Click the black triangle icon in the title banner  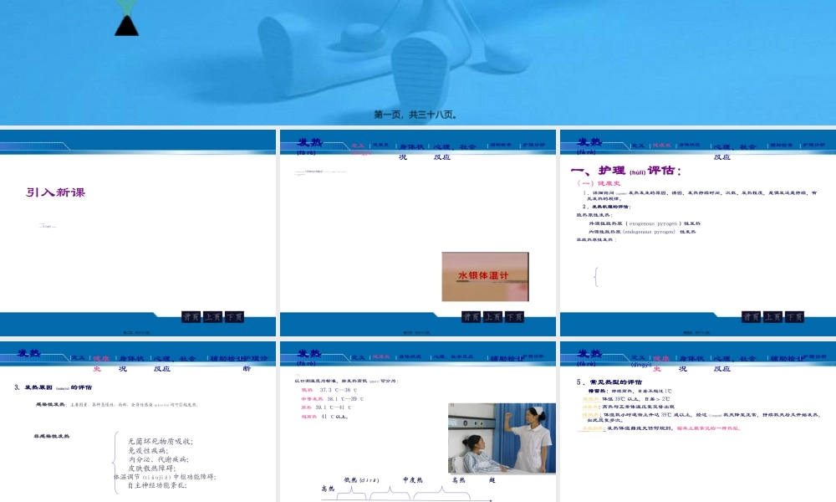coord(125,25)
